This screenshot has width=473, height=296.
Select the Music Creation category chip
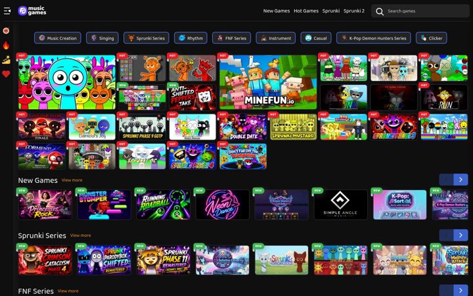pos(58,38)
